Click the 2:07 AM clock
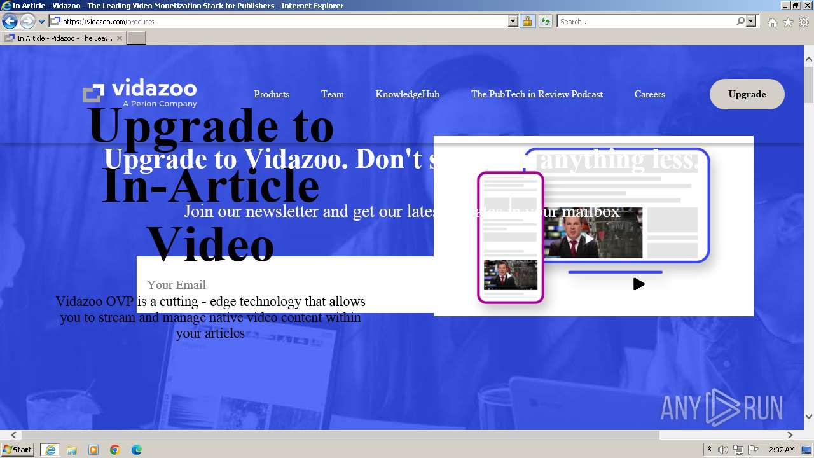814x458 pixels. [782, 450]
